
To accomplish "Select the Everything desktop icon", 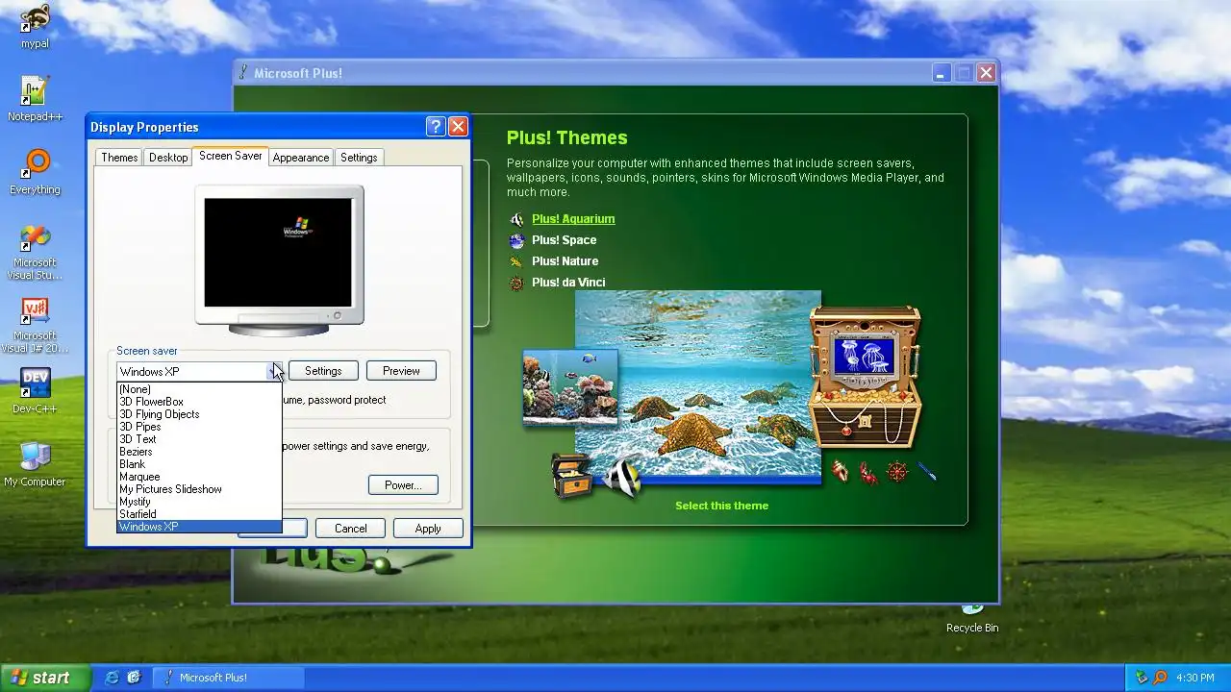I will point(35,172).
